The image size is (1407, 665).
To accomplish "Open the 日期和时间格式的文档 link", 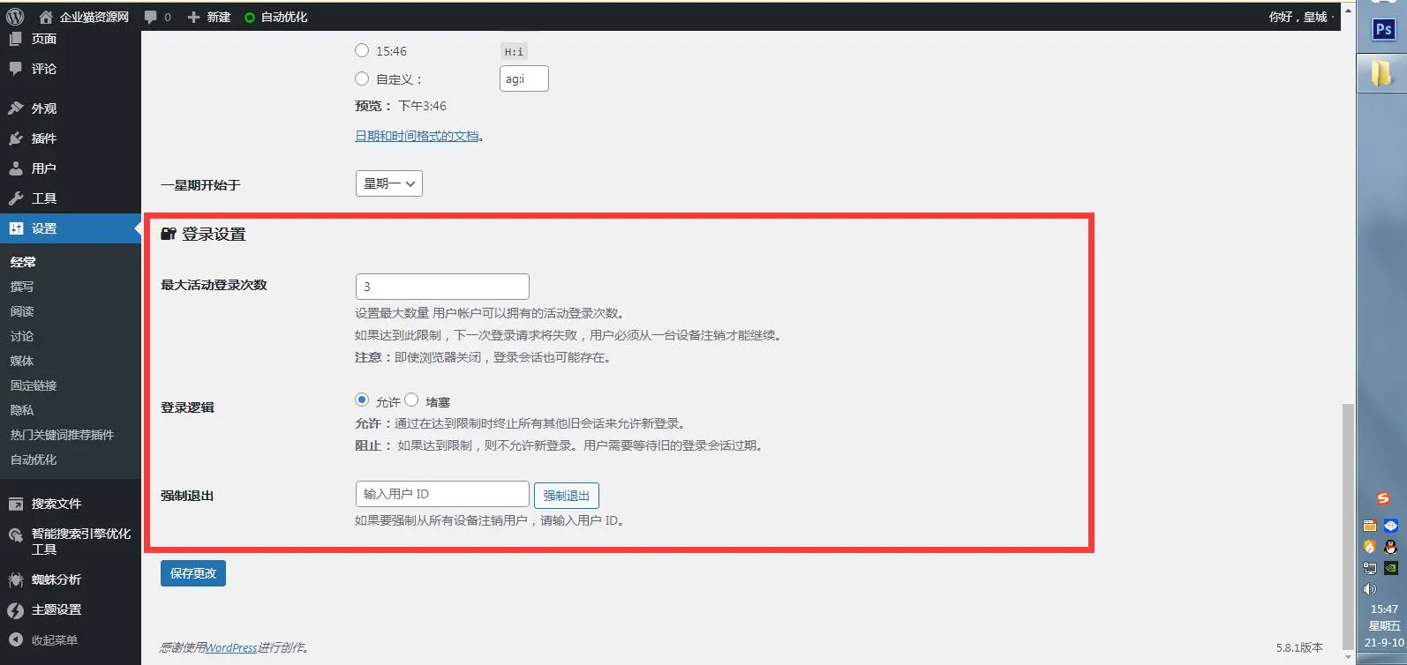I will click(x=417, y=136).
